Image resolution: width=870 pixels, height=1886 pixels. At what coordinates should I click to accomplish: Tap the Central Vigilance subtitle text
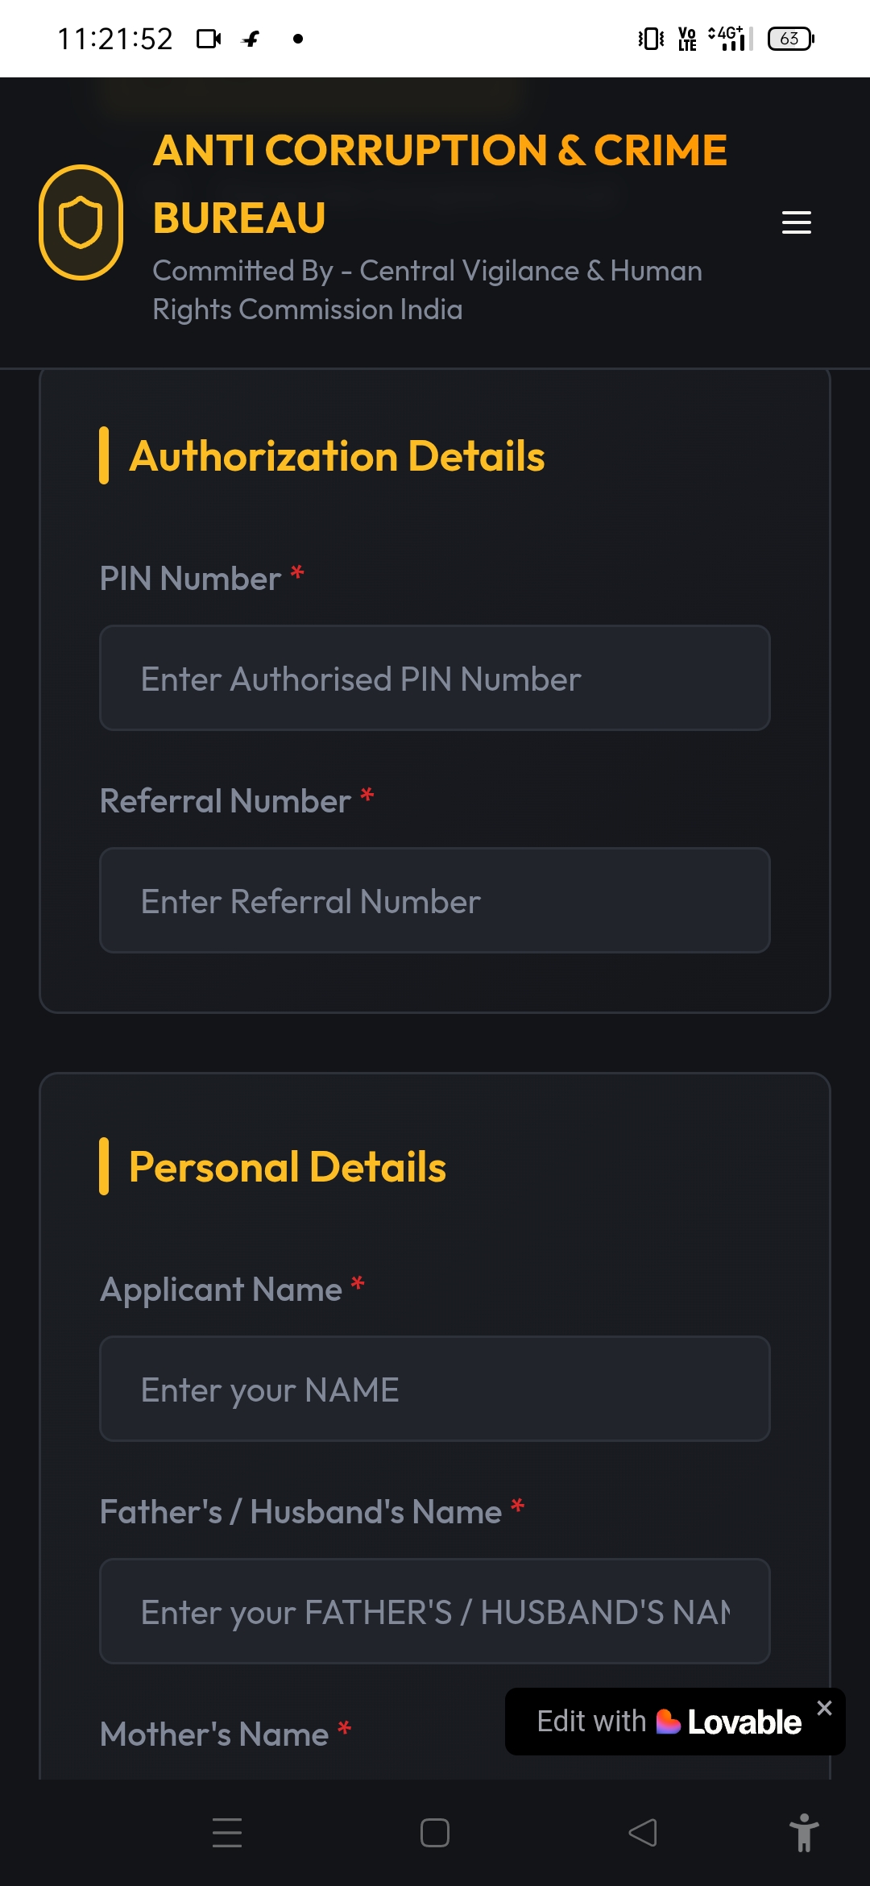pos(427,290)
